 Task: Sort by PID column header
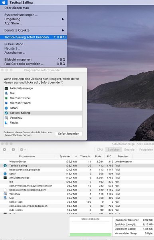(x=109, y=156)
